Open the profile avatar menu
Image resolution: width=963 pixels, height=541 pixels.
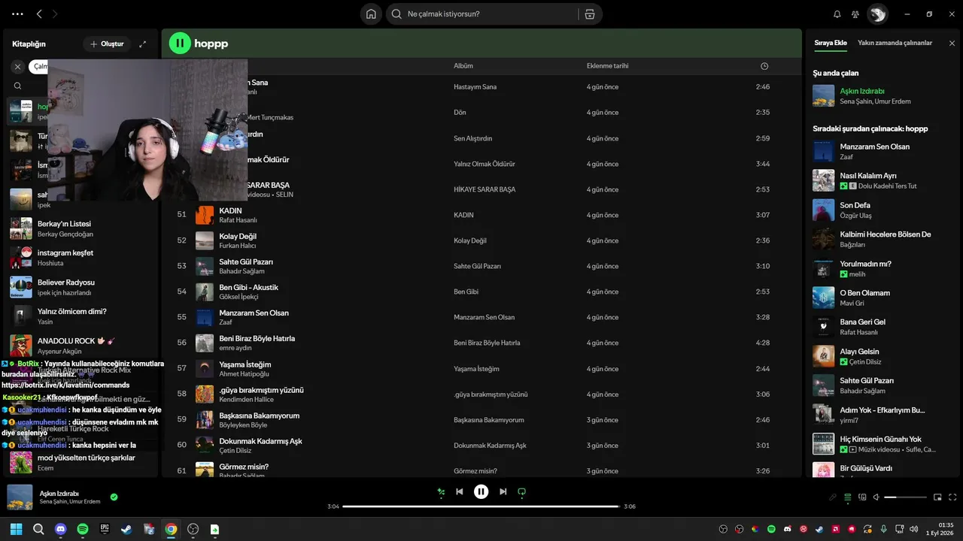[877, 14]
